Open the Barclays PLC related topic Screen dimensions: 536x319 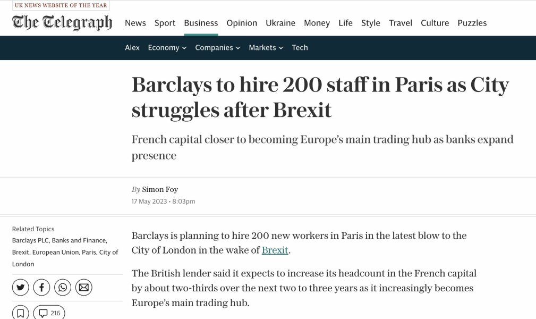[29, 240]
